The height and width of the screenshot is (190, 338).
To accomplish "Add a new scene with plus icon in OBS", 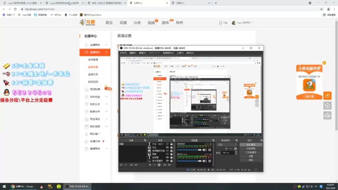I will tap(121, 165).
